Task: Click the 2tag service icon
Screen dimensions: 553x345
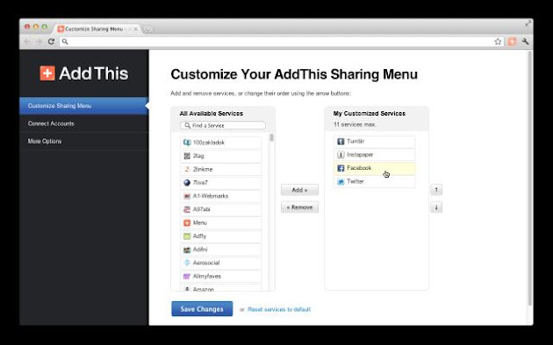Action: 187,156
